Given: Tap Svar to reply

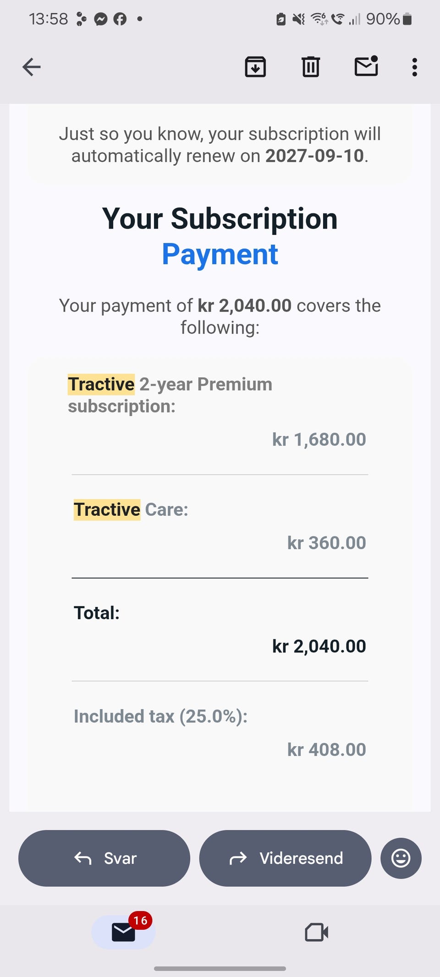Looking at the screenshot, I should coord(104,858).
